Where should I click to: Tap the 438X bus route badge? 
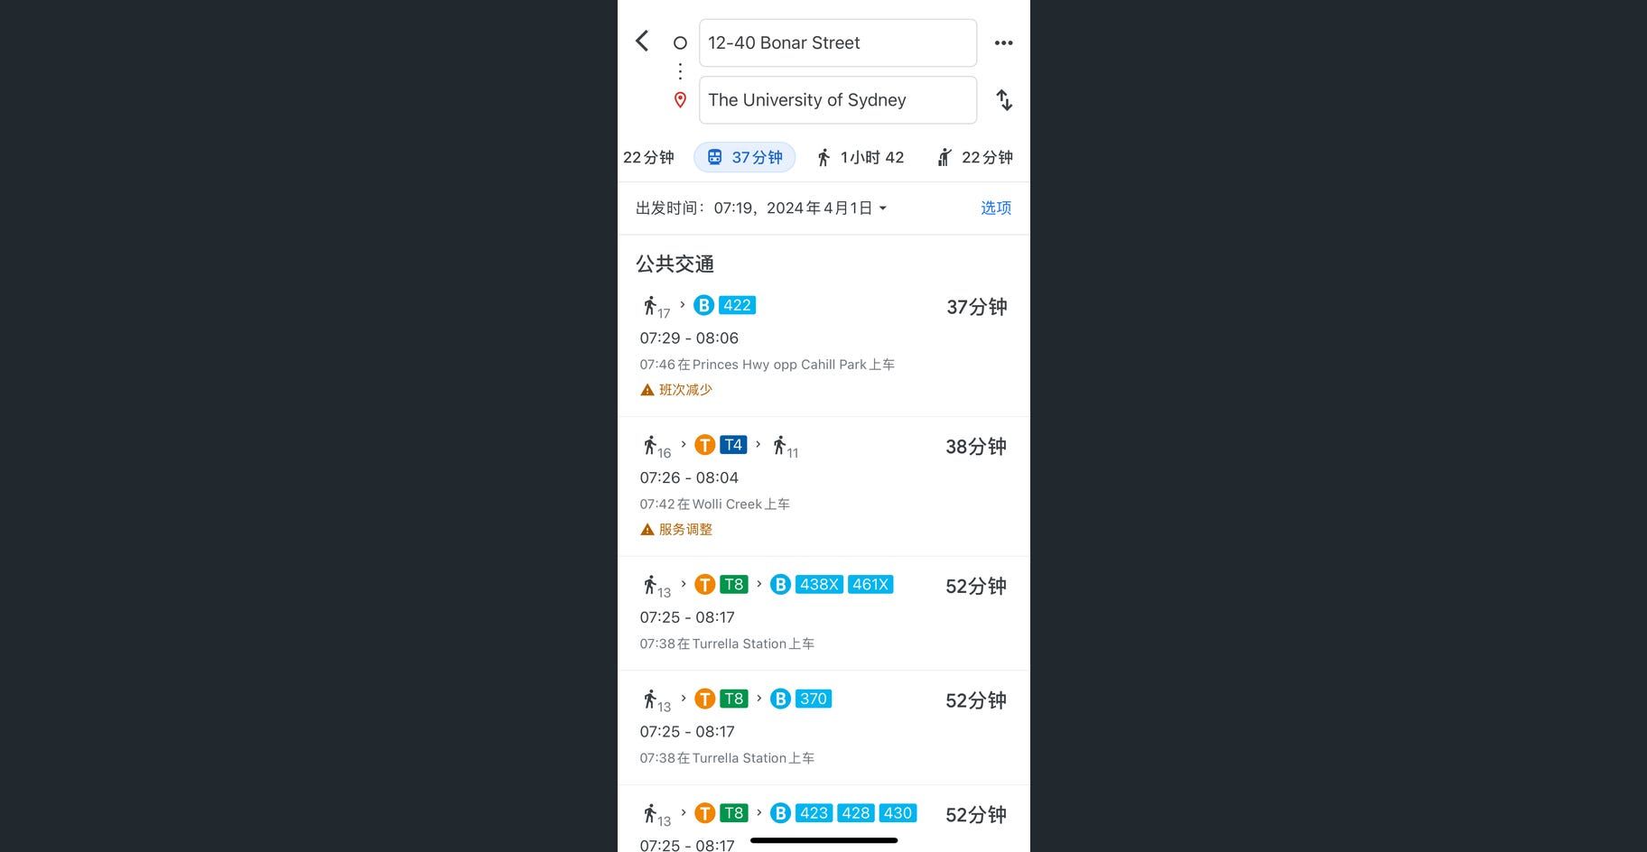pos(819,585)
